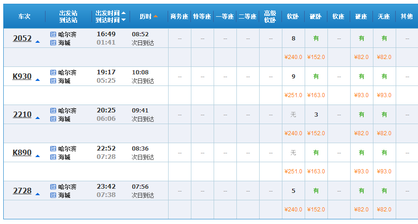Viewport: 418px width, 224px height.
Task: Click ¥152.0 hard sleeper price under train 2052
Action: click(316, 57)
